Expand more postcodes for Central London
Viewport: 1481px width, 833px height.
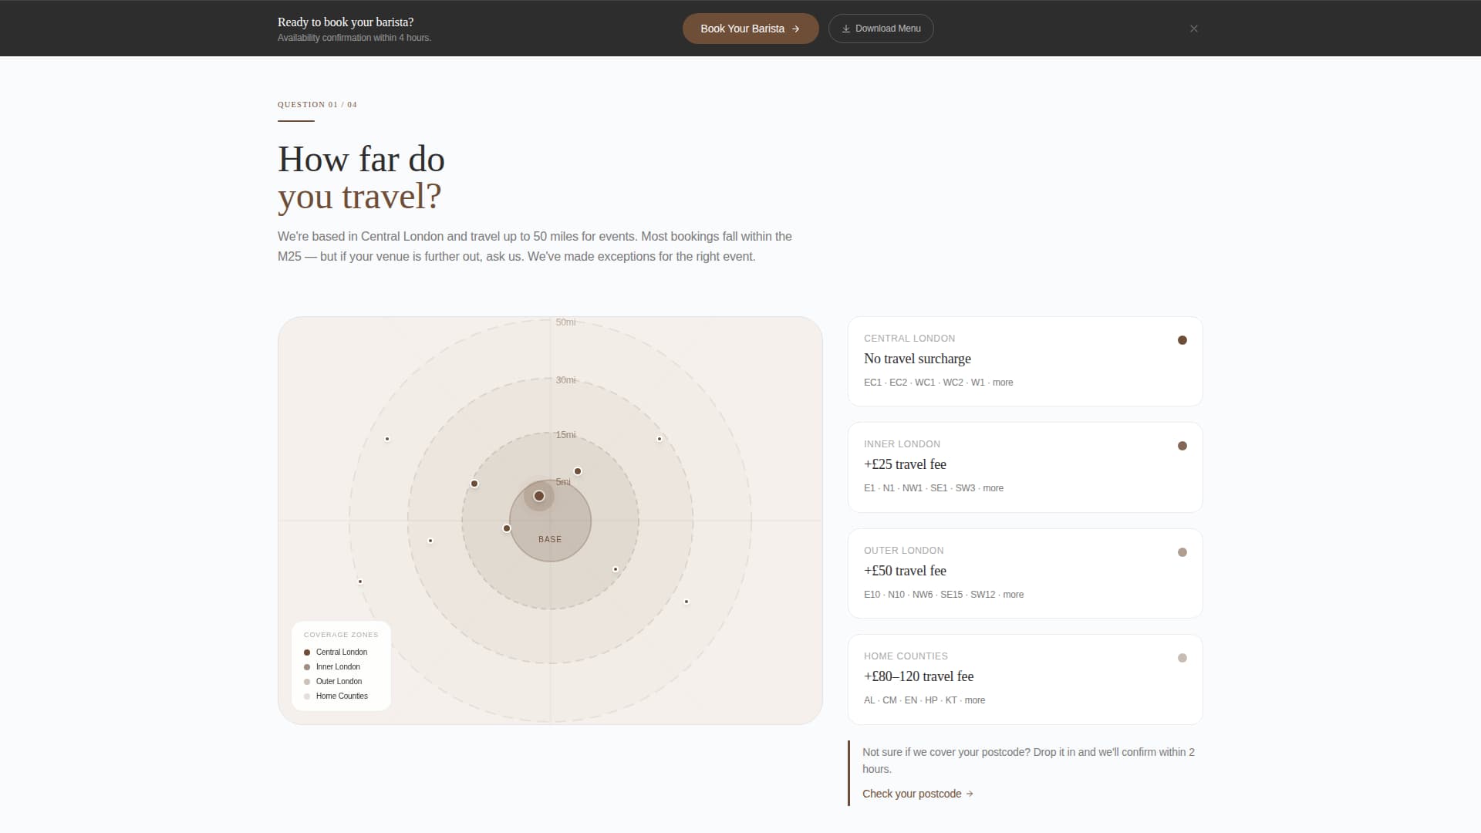pos(1002,383)
